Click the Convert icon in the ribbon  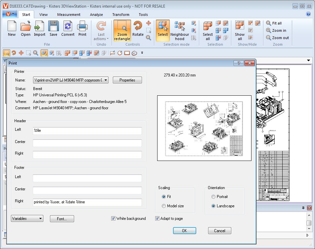tap(68, 28)
